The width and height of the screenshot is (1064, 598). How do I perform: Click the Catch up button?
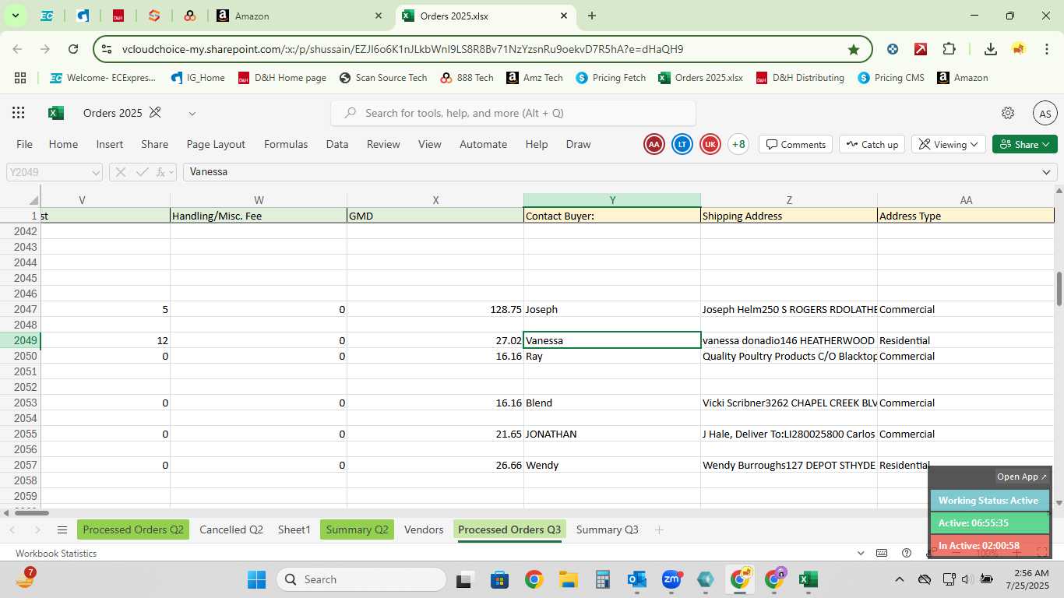[x=872, y=144]
